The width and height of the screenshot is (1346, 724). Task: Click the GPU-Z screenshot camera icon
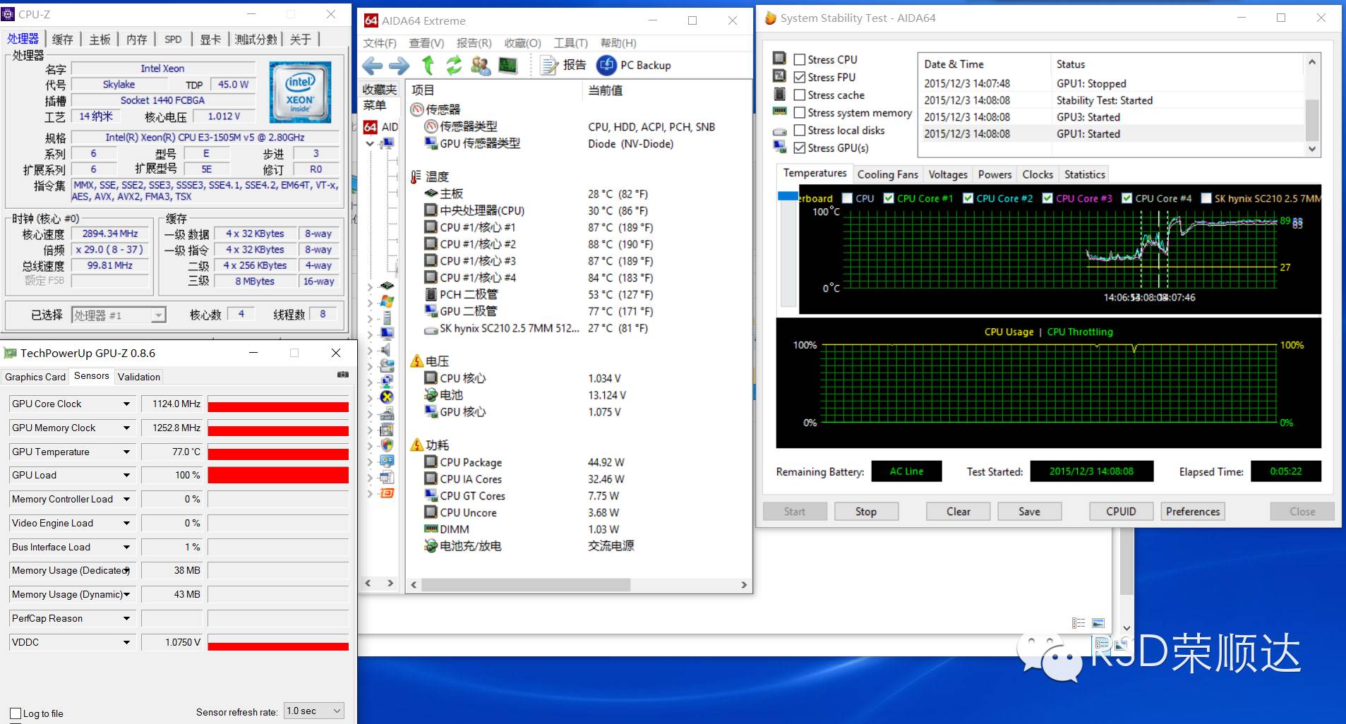(343, 375)
